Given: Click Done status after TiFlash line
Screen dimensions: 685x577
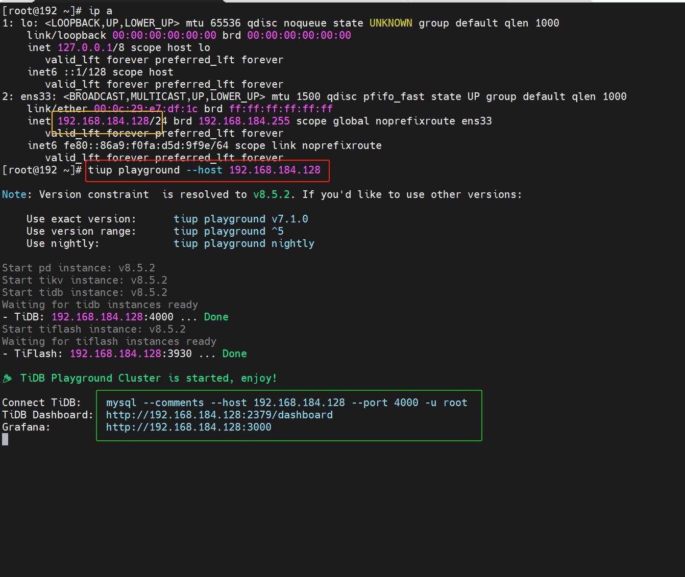Looking at the screenshot, I should [x=235, y=354].
